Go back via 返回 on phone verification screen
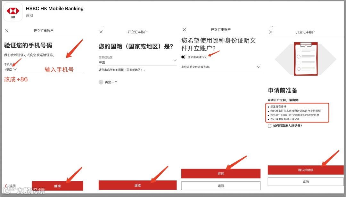 click(x=10, y=186)
